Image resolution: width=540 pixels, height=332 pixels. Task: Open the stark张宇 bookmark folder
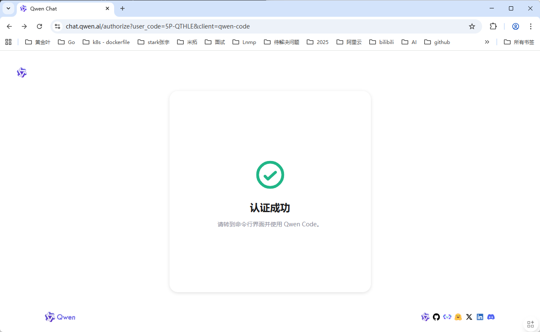pos(154,42)
